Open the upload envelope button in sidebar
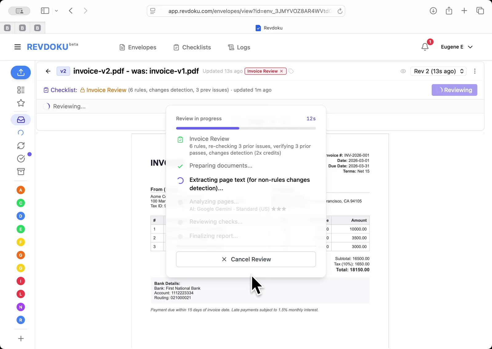 (x=21, y=73)
